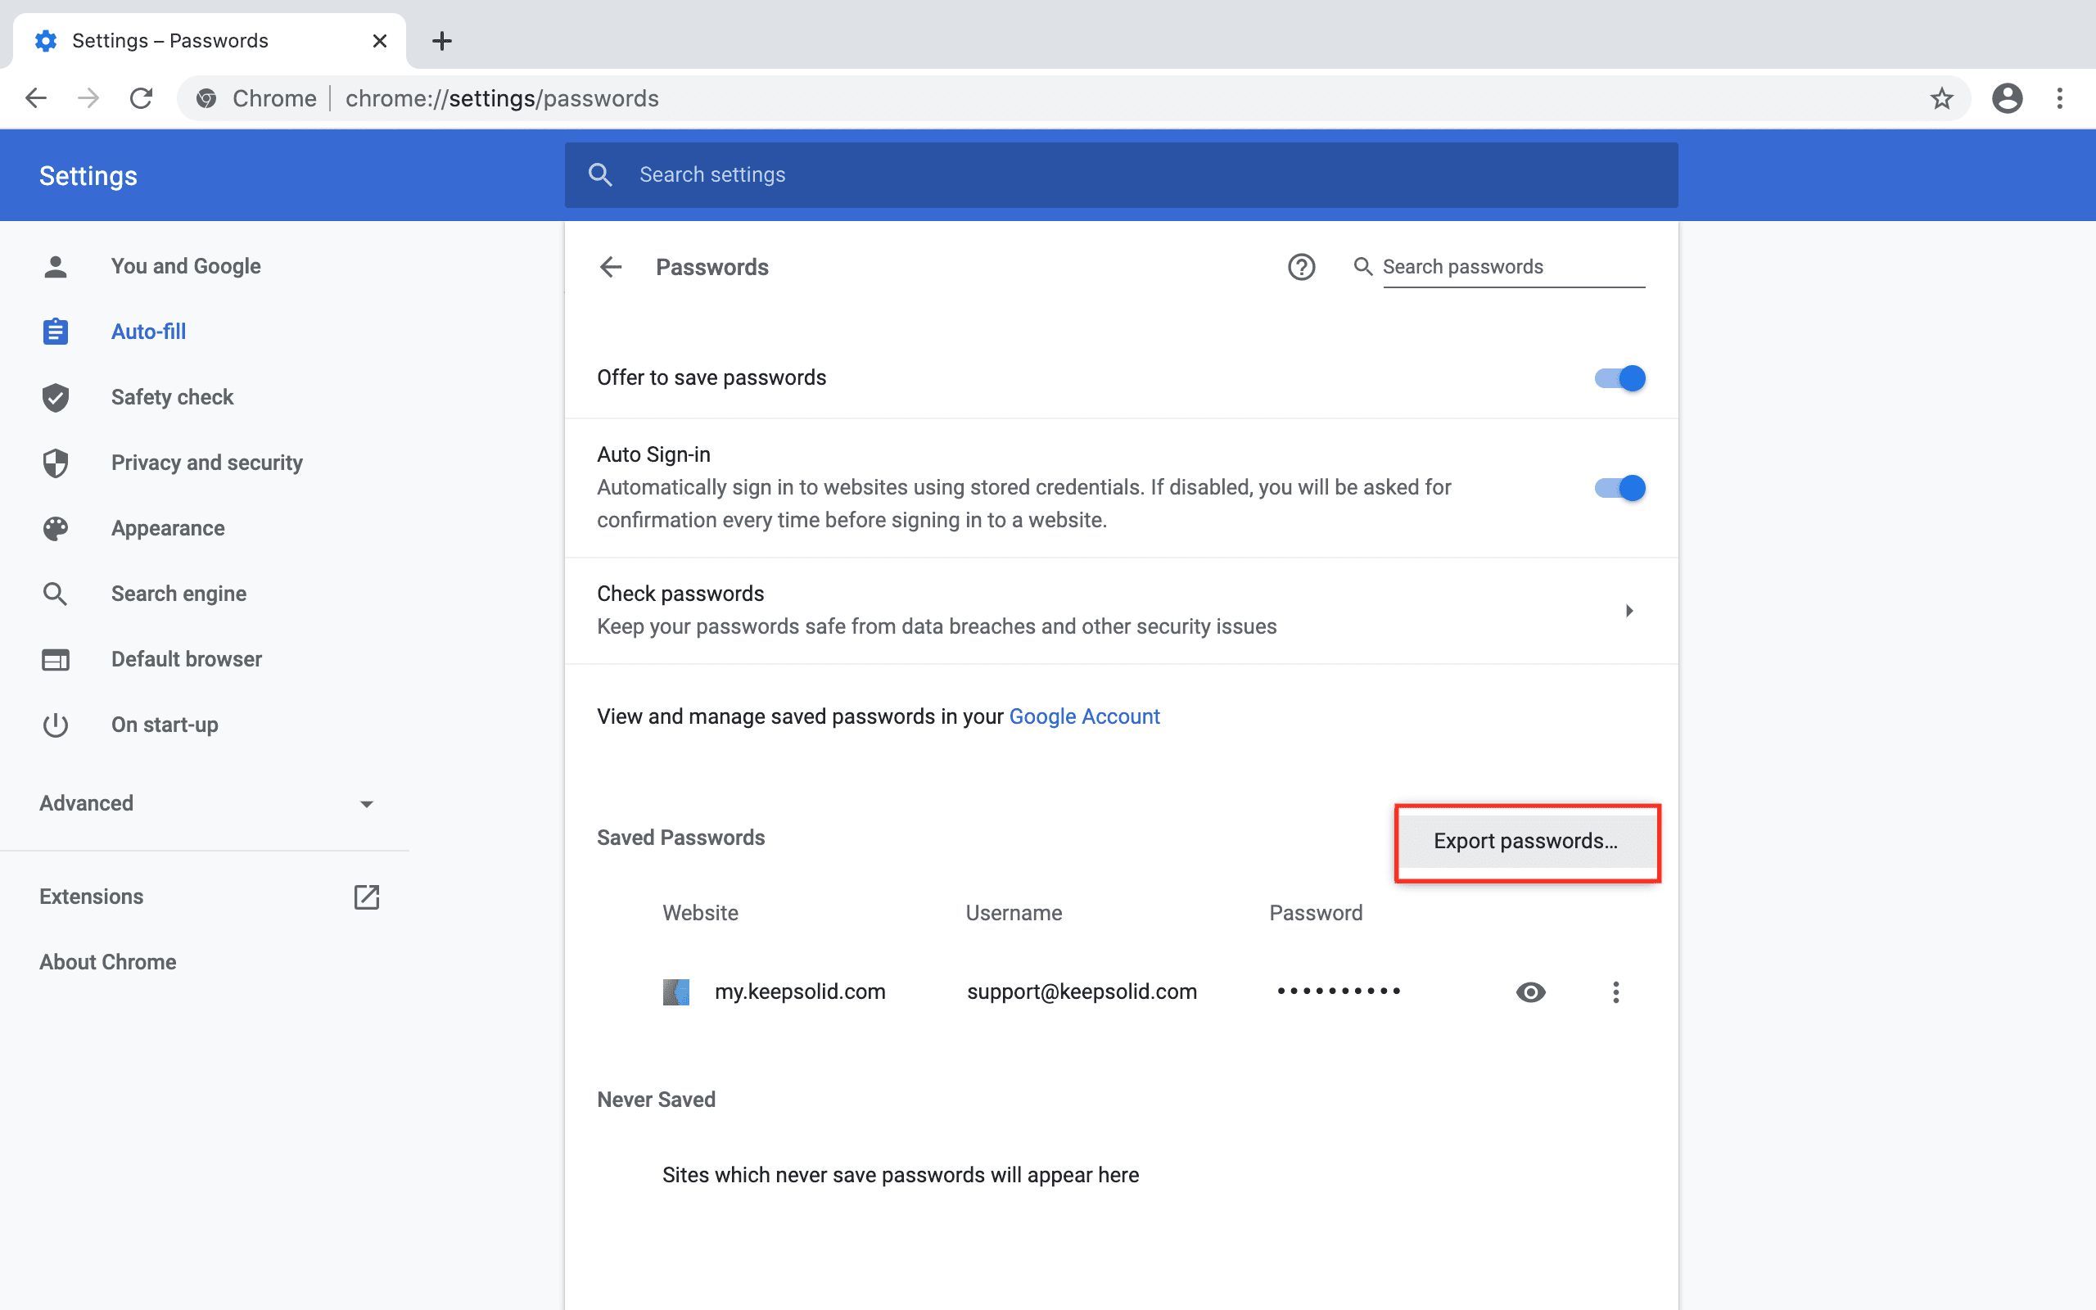Toggle Offer to save passwords switch
Screen dimensions: 2096x1310
pyautogui.click(x=1619, y=378)
